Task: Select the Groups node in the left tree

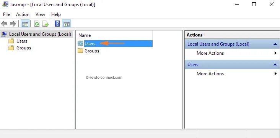Action: (x=24, y=48)
